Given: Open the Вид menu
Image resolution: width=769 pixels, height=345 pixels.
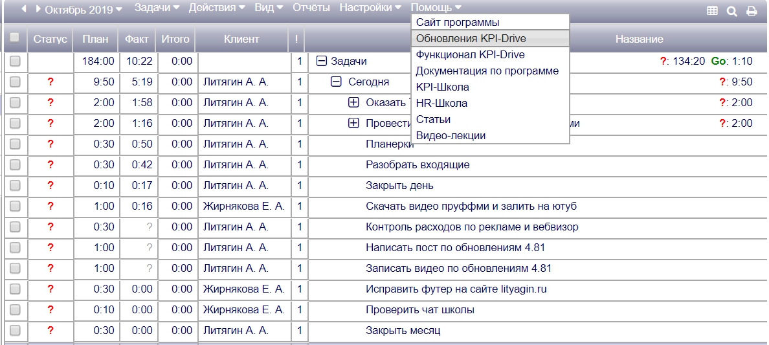Looking at the screenshot, I should pos(269,8).
